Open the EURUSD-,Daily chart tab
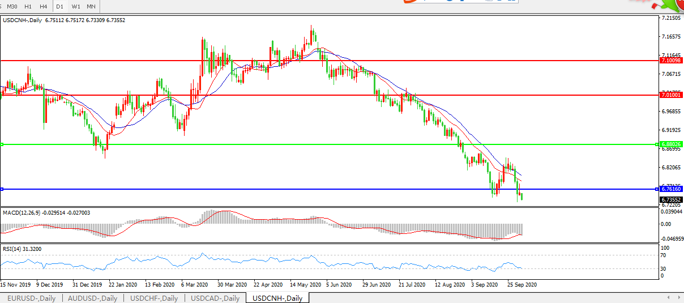This screenshot has width=684, height=303. (31, 298)
